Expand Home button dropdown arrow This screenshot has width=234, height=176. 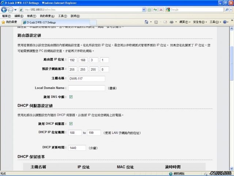[151, 22]
